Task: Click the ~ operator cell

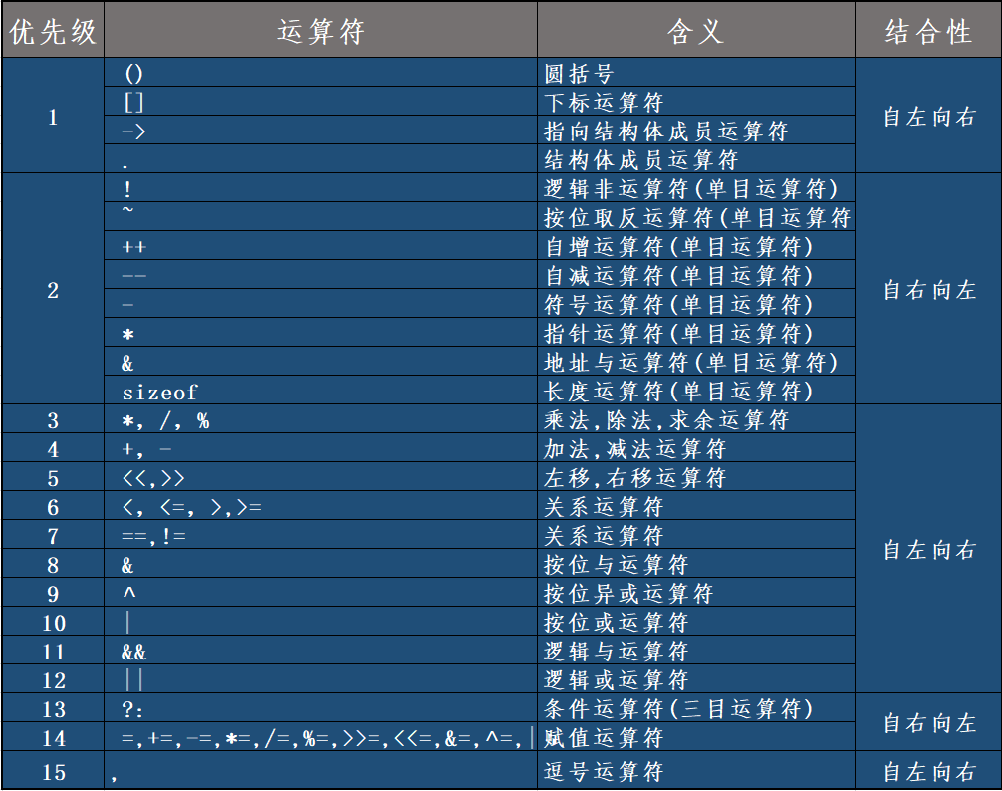Action: [320, 216]
